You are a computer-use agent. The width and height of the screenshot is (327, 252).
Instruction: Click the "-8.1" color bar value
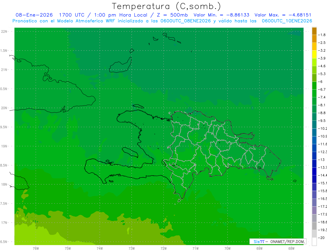click(x=322, y=105)
